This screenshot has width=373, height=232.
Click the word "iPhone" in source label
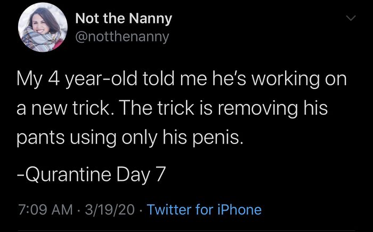click(239, 210)
